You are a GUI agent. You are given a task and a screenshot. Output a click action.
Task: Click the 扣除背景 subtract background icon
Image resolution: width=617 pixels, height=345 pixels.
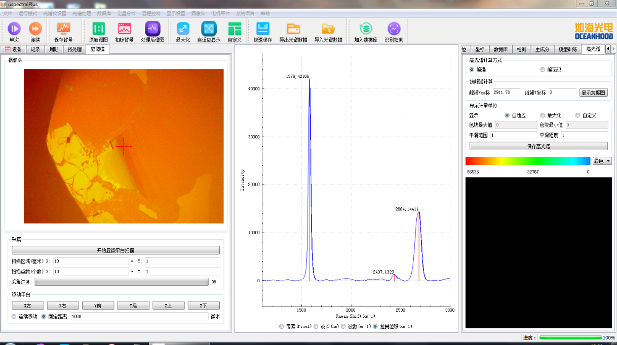coord(124,29)
